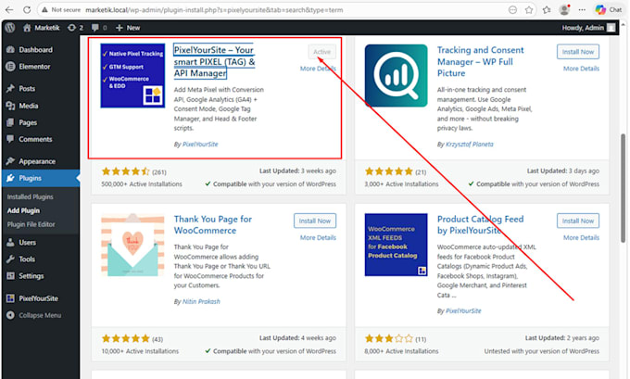Click the Thank You Page plugin thumbnail
Image resolution: width=630 pixels, height=379 pixels.
coord(132,245)
